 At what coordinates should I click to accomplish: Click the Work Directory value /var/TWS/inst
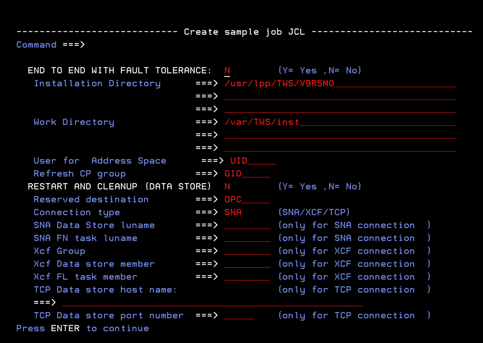(x=262, y=122)
